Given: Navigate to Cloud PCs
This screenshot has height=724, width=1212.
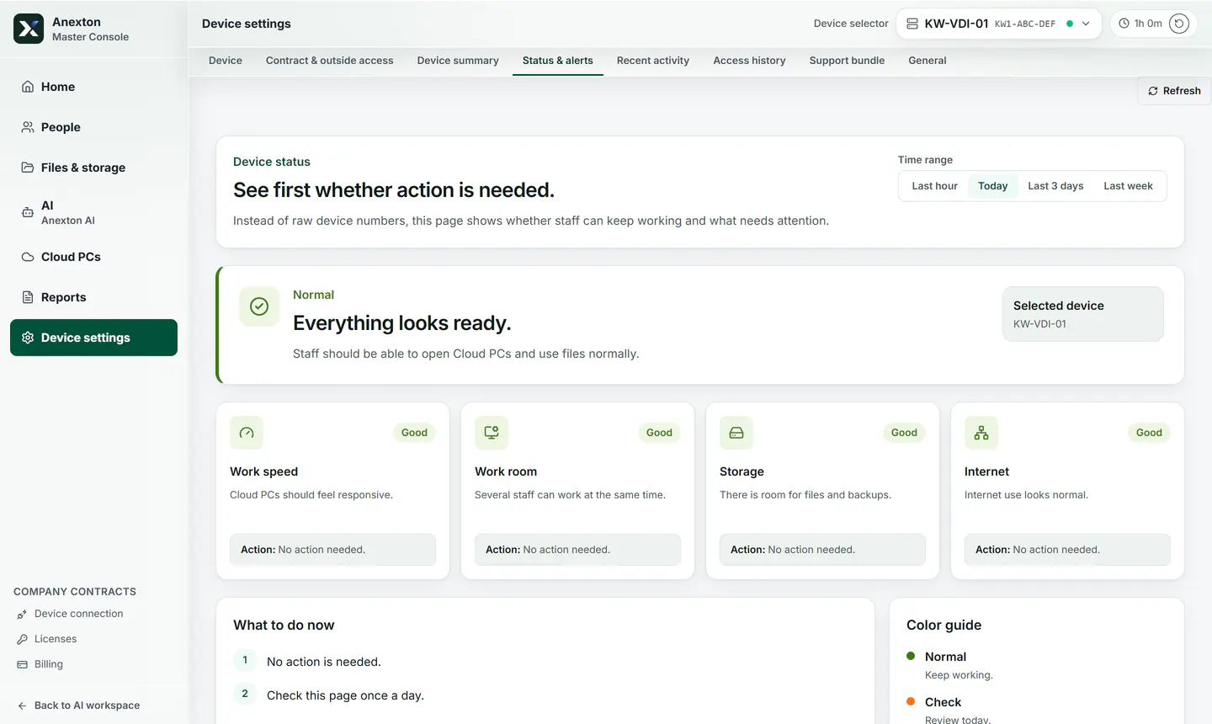Looking at the screenshot, I should point(93,257).
